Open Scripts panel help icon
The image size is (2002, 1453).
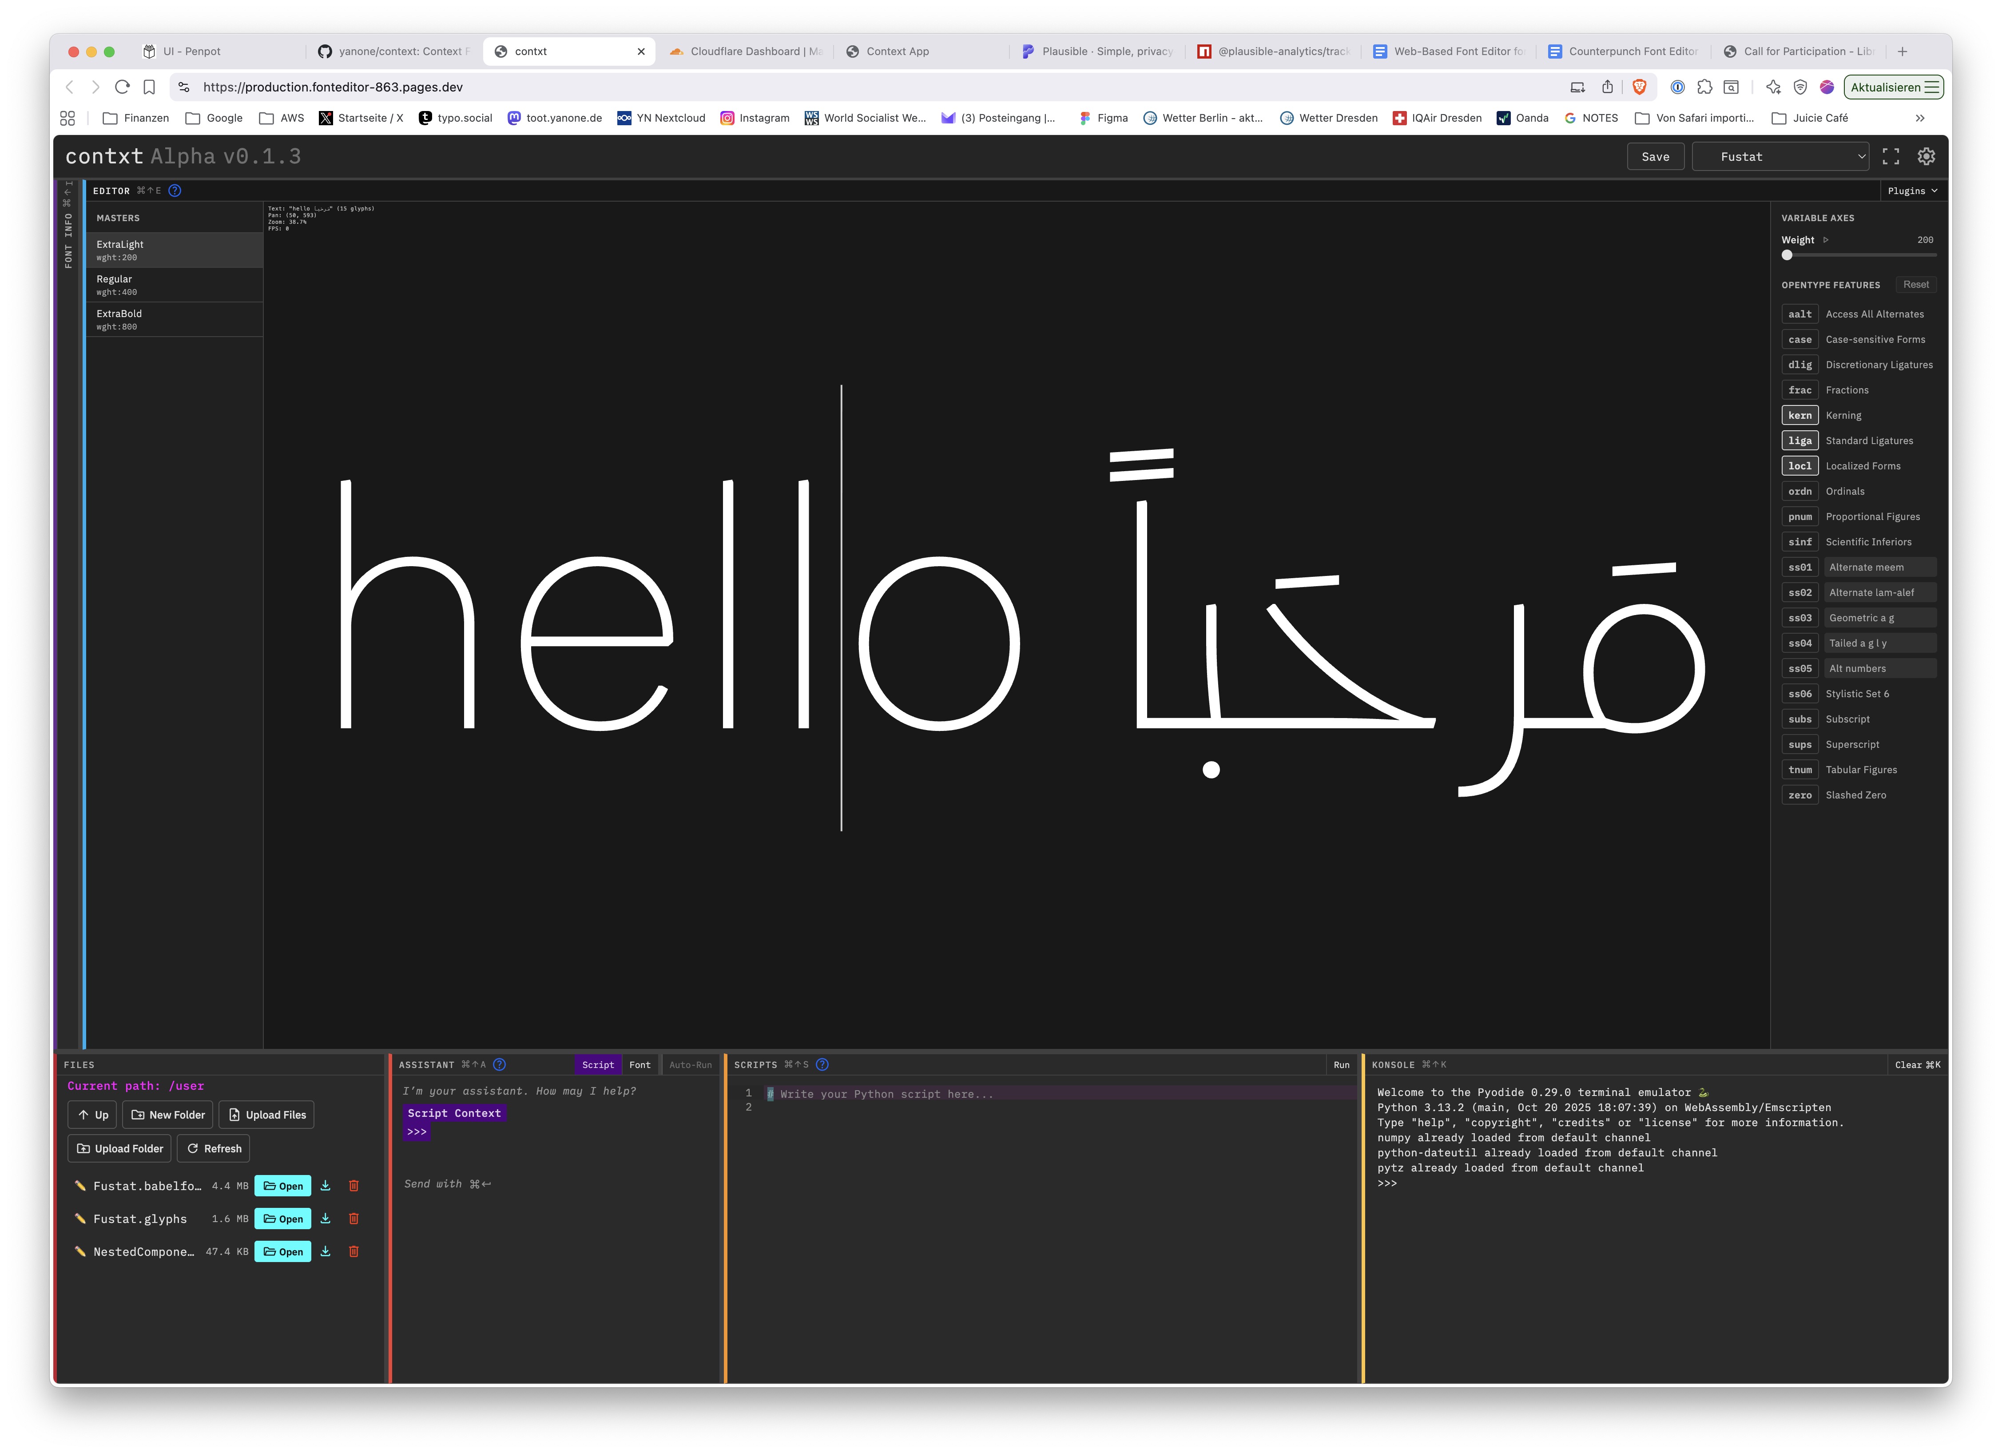[x=822, y=1064]
